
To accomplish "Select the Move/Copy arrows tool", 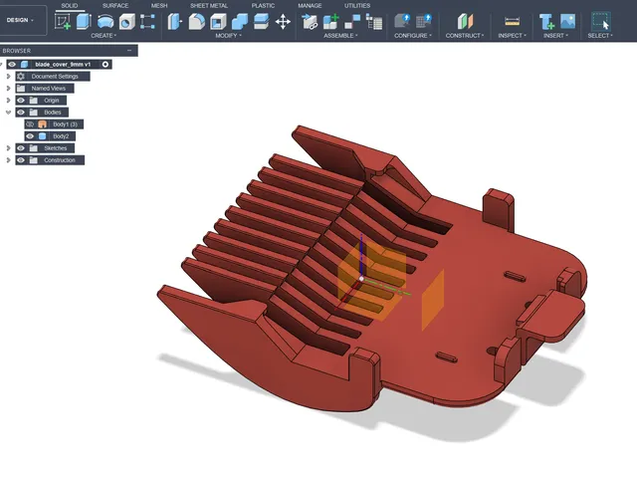I will pos(283,22).
